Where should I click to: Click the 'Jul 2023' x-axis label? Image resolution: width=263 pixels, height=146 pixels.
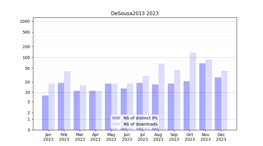(x=143, y=137)
